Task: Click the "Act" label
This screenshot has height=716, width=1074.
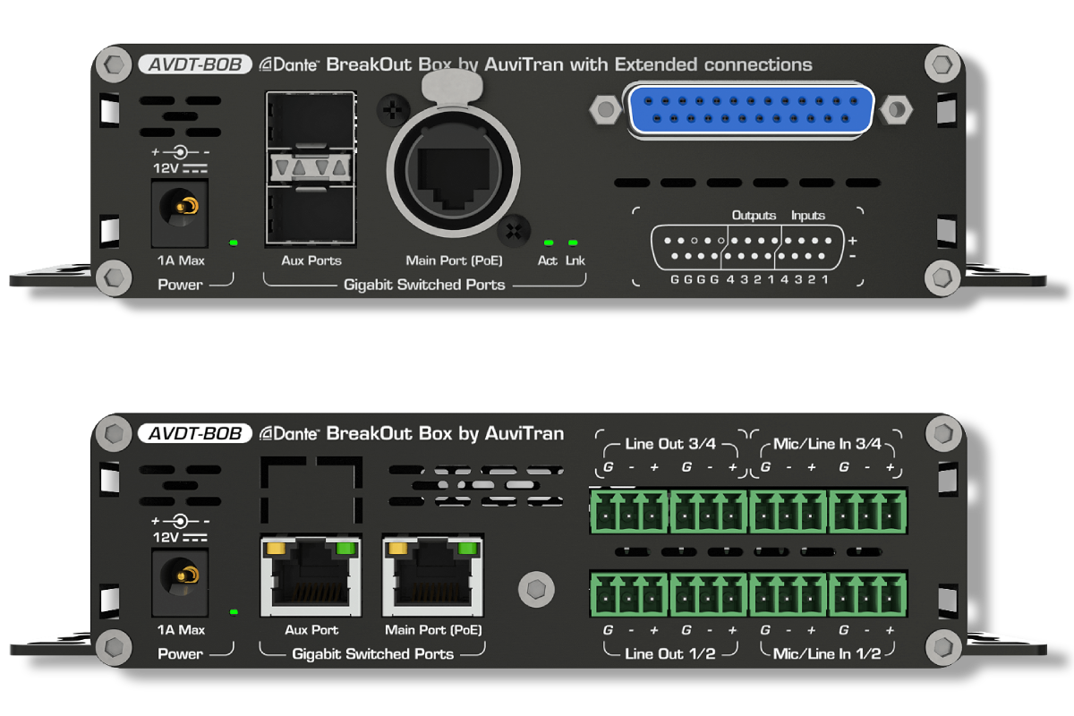Action: 548,260
